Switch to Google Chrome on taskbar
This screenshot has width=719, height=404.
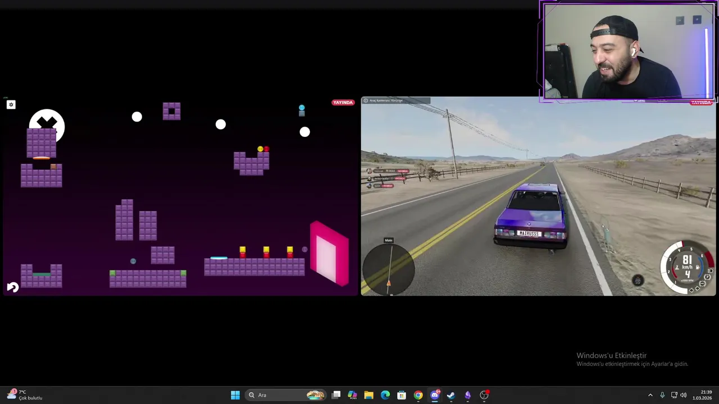pyautogui.click(x=418, y=395)
